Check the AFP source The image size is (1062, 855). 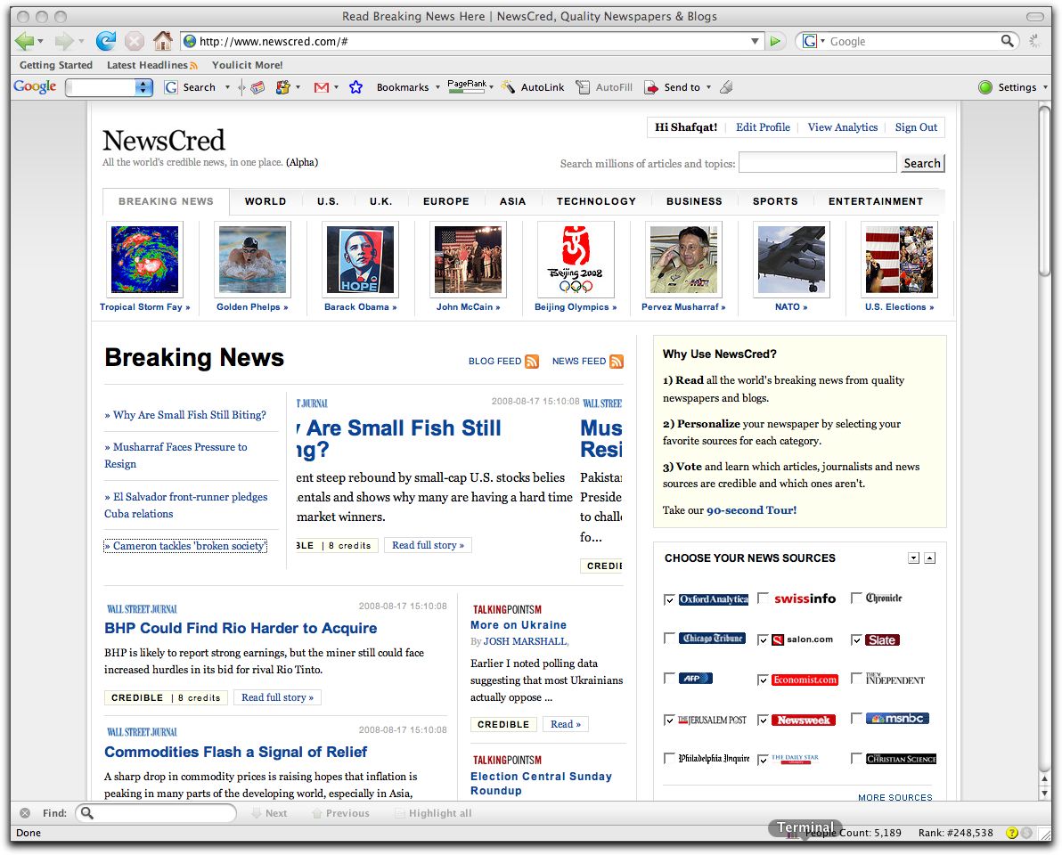pos(669,679)
